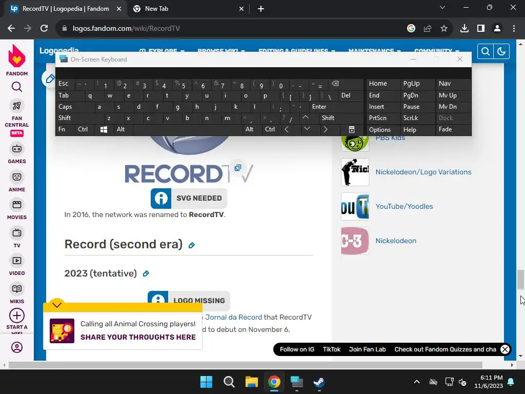Viewport: 525px width, 394px height.
Task: Open the Nickelodeon link under YouTube/Yoodles
Action: pos(396,241)
